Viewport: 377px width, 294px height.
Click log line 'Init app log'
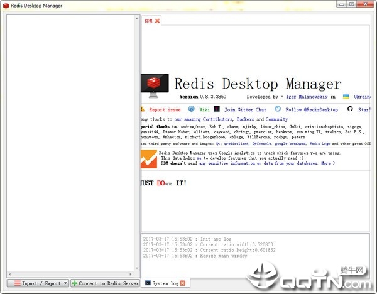(187, 239)
